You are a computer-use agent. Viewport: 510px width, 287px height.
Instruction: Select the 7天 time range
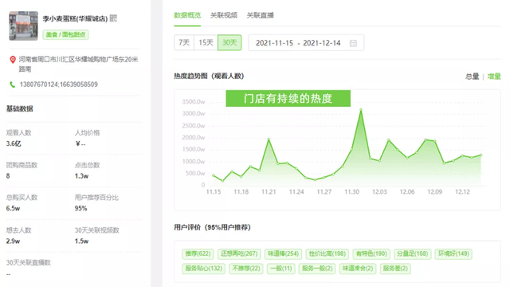tap(184, 42)
